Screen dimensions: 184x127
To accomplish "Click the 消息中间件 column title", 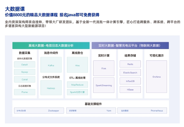I will point(51,53).
